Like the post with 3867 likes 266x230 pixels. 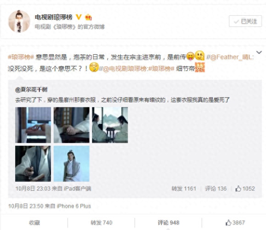coord(235,223)
